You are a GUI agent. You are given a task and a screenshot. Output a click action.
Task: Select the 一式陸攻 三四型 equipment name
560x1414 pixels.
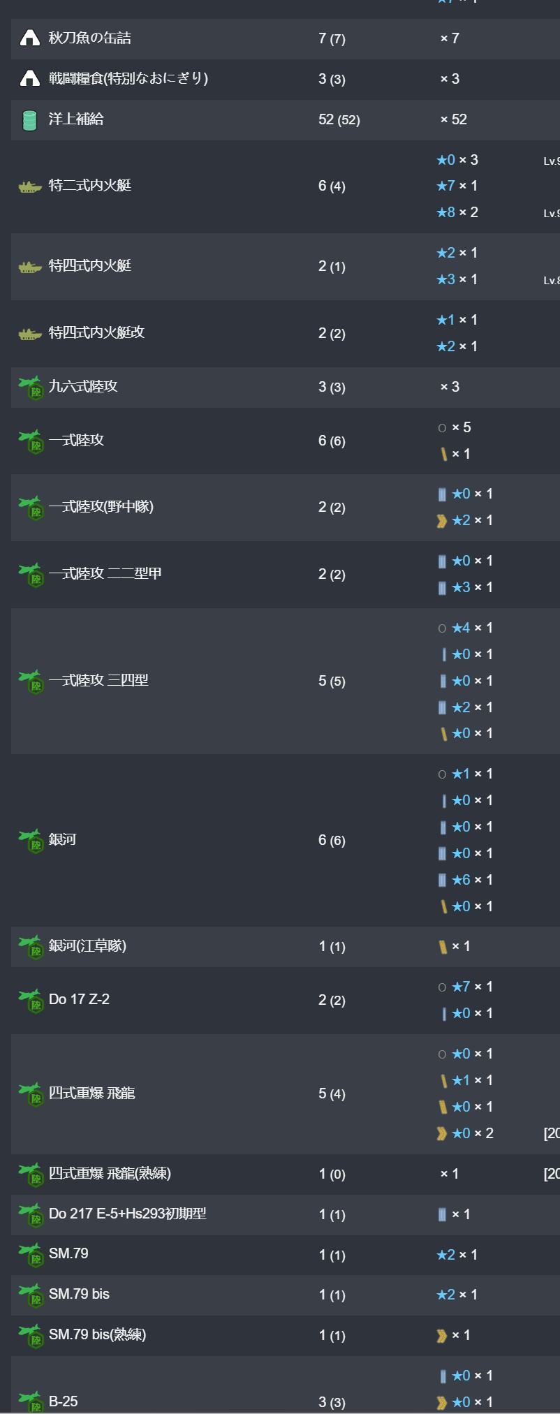pyautogui.click(x=98, y=680)
